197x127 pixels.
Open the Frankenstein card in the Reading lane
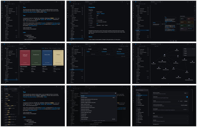[108, 52]
